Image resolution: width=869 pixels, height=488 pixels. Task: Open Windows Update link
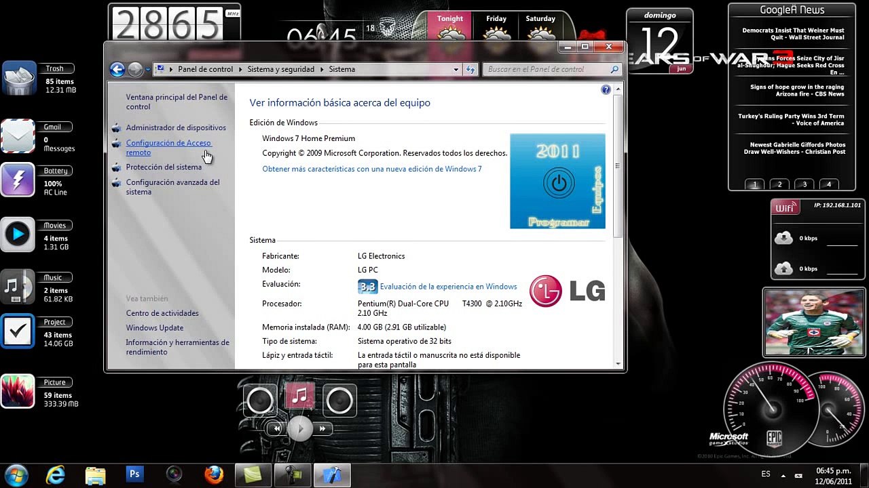tap(155, 328)
